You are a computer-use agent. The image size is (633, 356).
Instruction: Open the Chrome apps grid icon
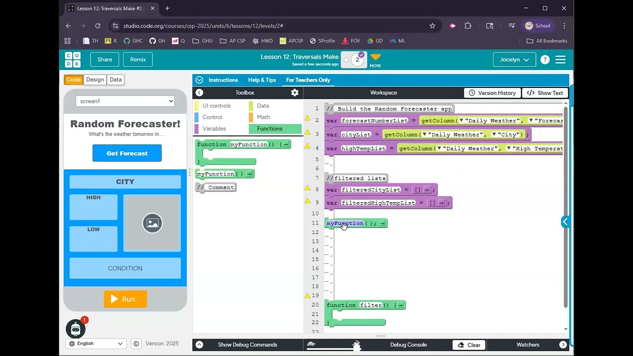[x=68, y=41]
